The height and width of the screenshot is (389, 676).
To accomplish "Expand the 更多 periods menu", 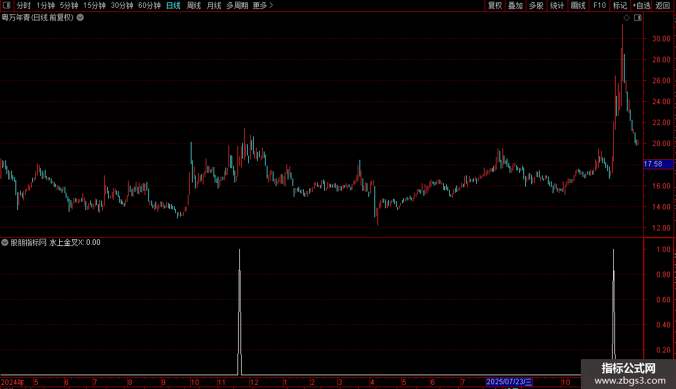I will pos(263,5).
